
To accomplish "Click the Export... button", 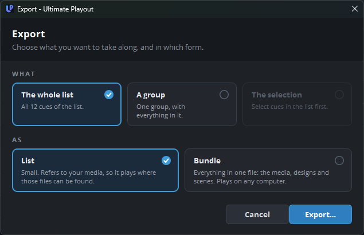I will pyautogui.click(x=320, y=214).
